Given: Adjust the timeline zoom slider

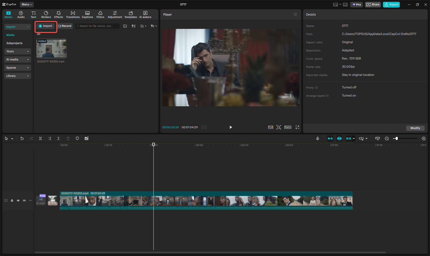Looking at the screenshot, I should coord(397,138).
